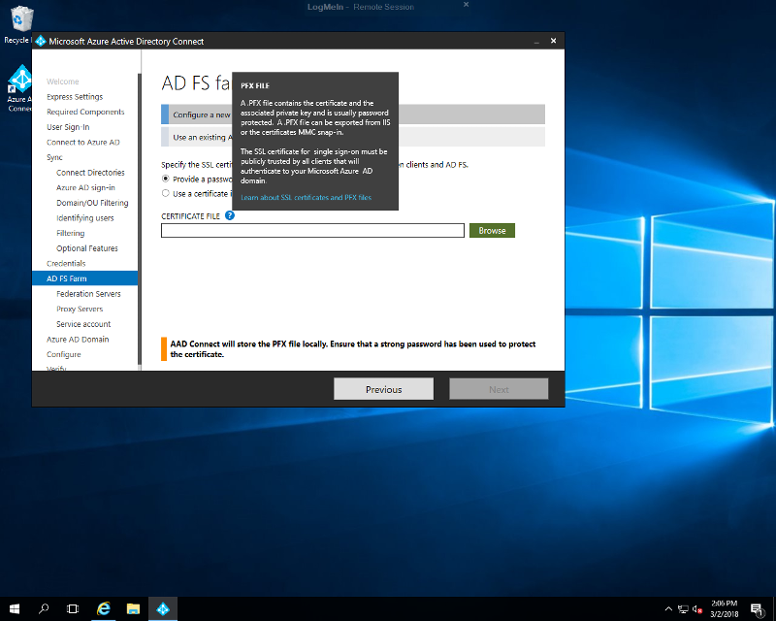Go to Credentials step
Screen dimensions: 776x621
[x=66, y=264]
